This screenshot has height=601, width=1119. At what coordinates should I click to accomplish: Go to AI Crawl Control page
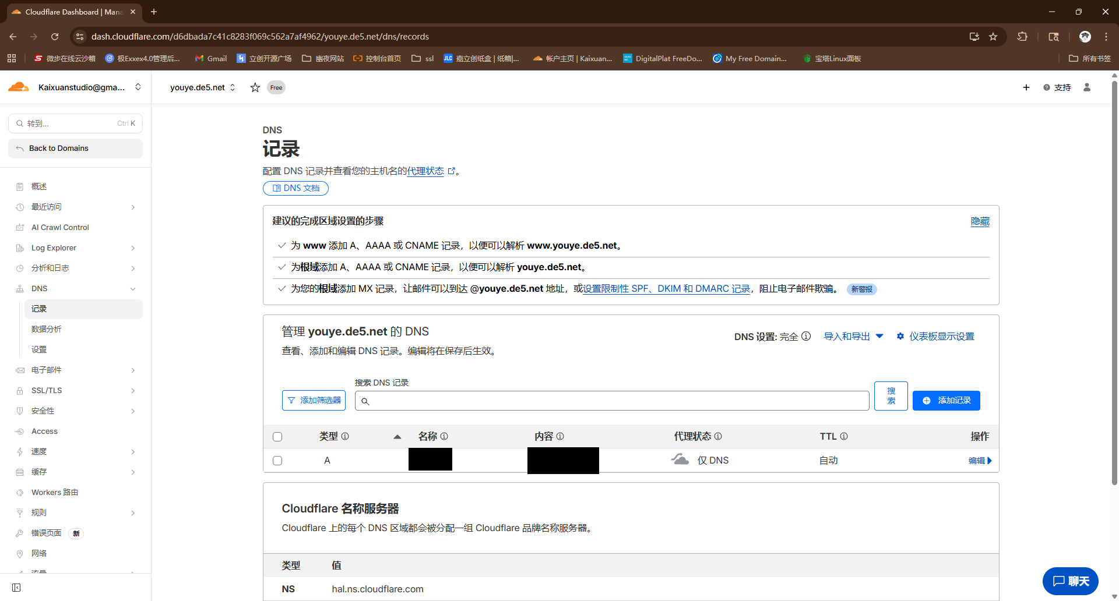coord(60,227)
